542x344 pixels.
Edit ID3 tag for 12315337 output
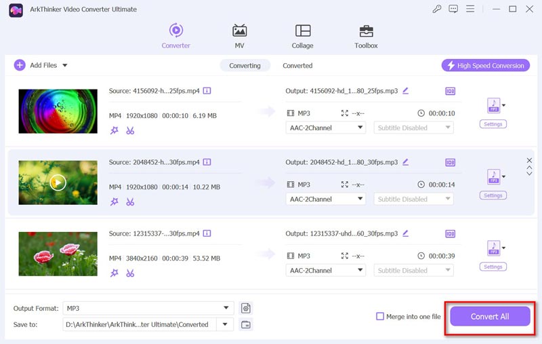450,233
